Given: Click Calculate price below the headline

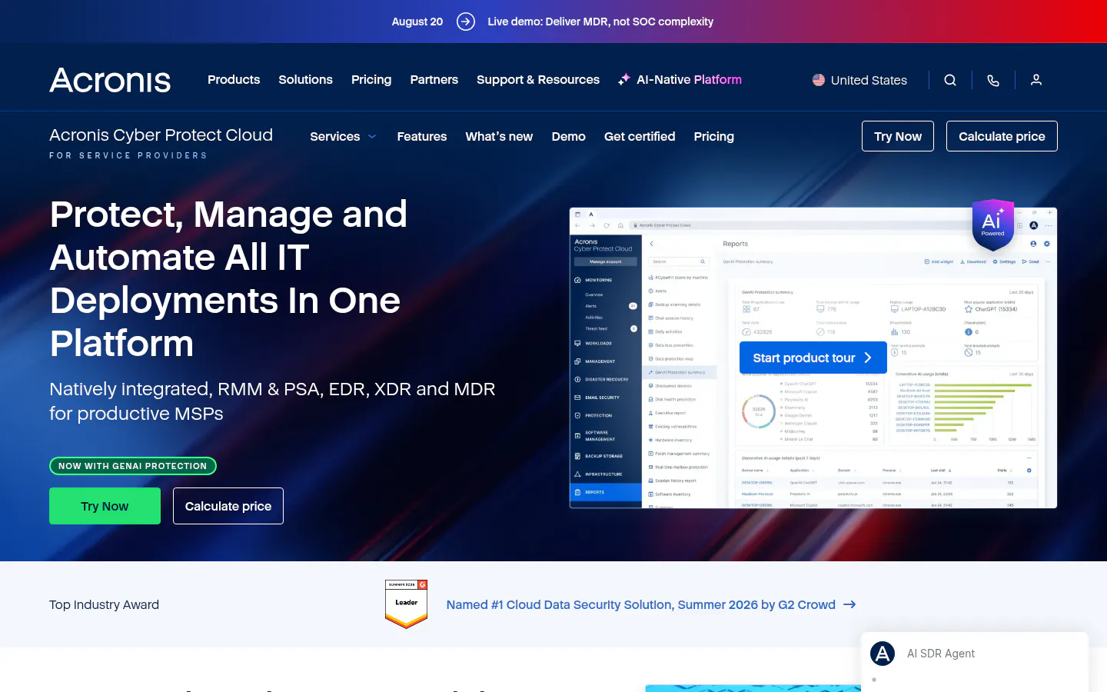Looking at the screenshot, I should 228,506.
